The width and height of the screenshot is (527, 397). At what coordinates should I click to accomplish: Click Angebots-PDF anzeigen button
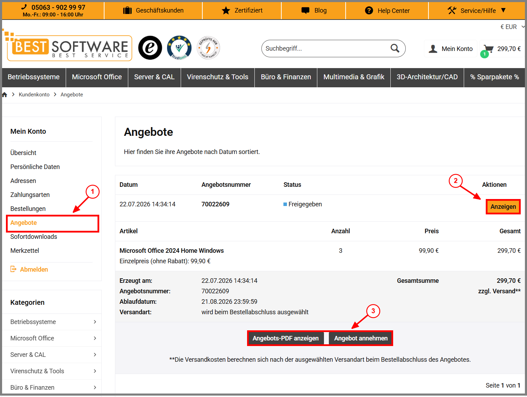[286, 338]
